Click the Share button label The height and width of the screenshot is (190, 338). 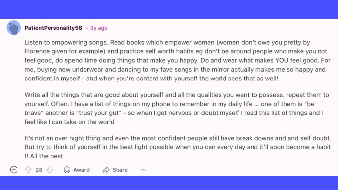tap(120, 170)
